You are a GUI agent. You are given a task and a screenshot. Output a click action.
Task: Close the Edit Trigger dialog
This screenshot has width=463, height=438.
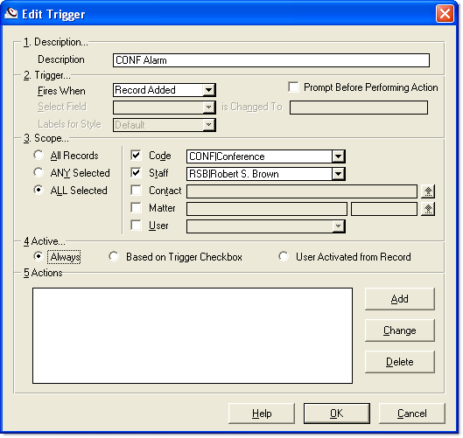pyautogui.click(x=445, y=14)
